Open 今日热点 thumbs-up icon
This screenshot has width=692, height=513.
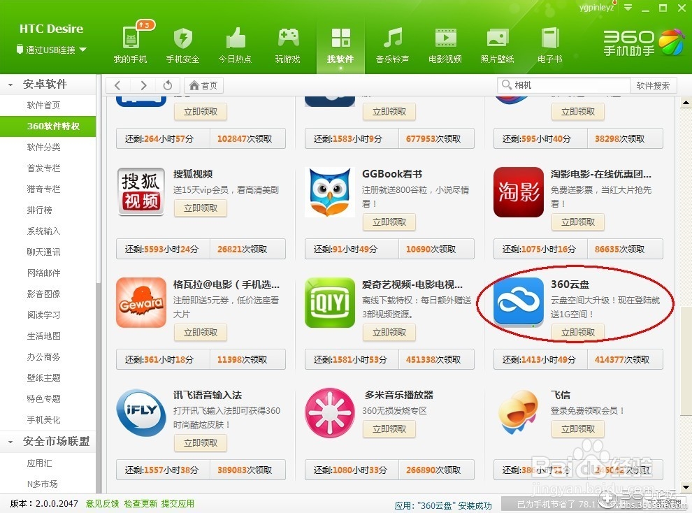click(235, 44)
